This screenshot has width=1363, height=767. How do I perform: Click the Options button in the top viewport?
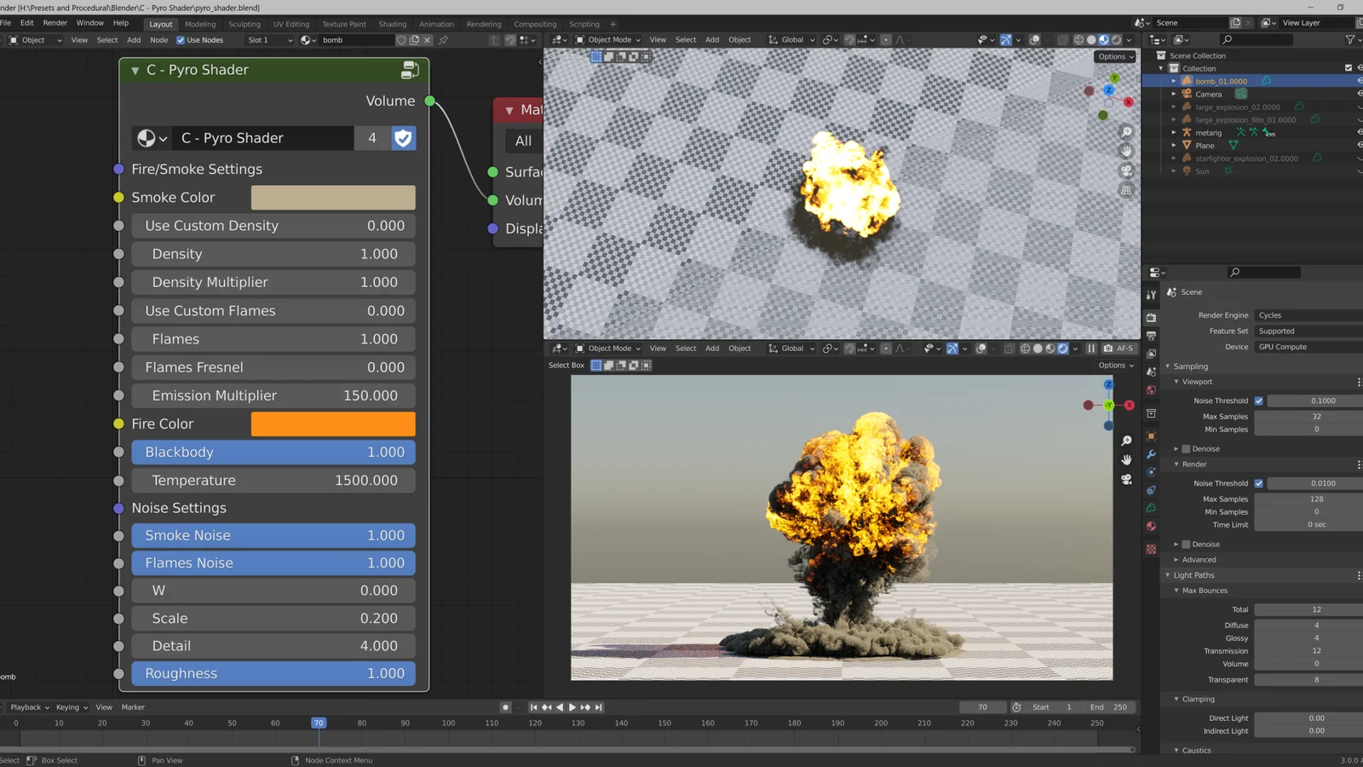pyautogui.click(x=1114, y=56)
